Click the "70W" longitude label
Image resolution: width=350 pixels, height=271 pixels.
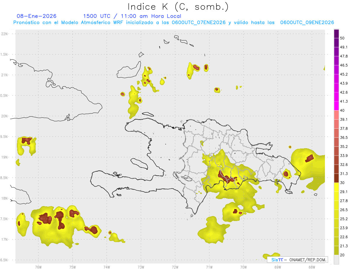click(x=243, y=267)
